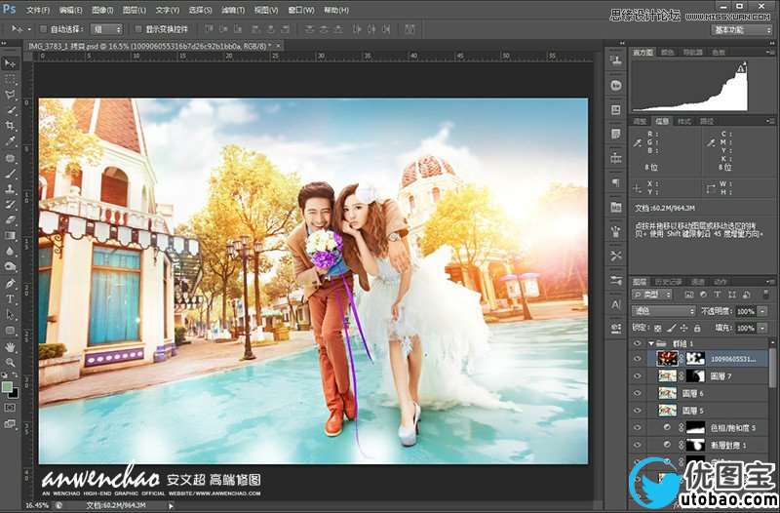The width and height of the screenshot is (780, 513).
Task: Open the layer filter 类型 dropdown
Action: [651, 296]
